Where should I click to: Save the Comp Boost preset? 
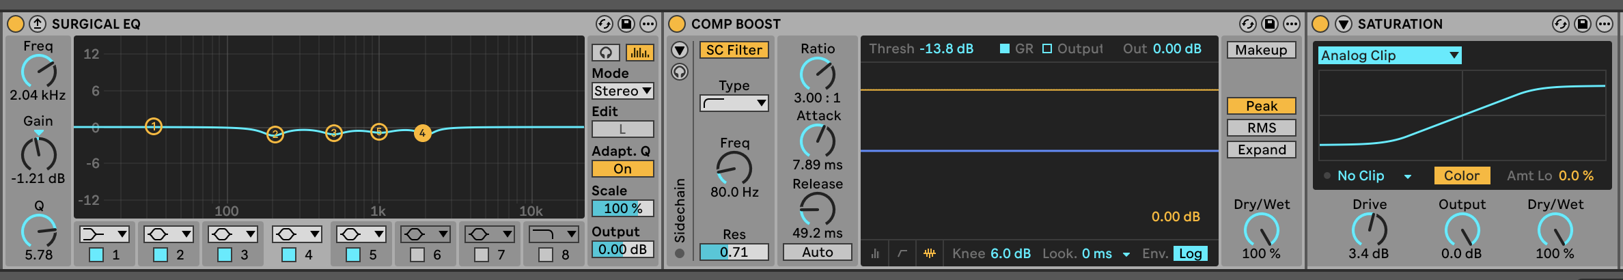click(1270, 24)
